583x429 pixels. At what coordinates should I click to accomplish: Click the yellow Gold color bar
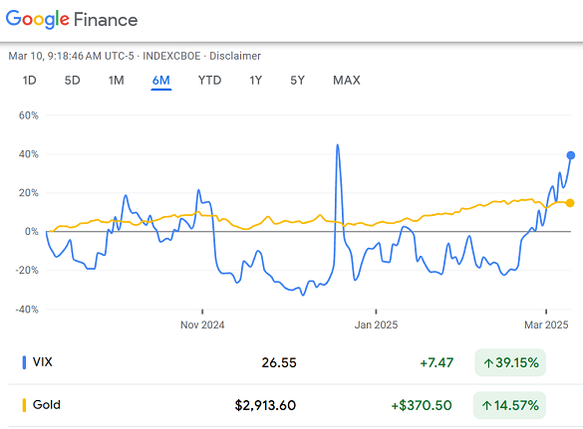tap(24, 405)
